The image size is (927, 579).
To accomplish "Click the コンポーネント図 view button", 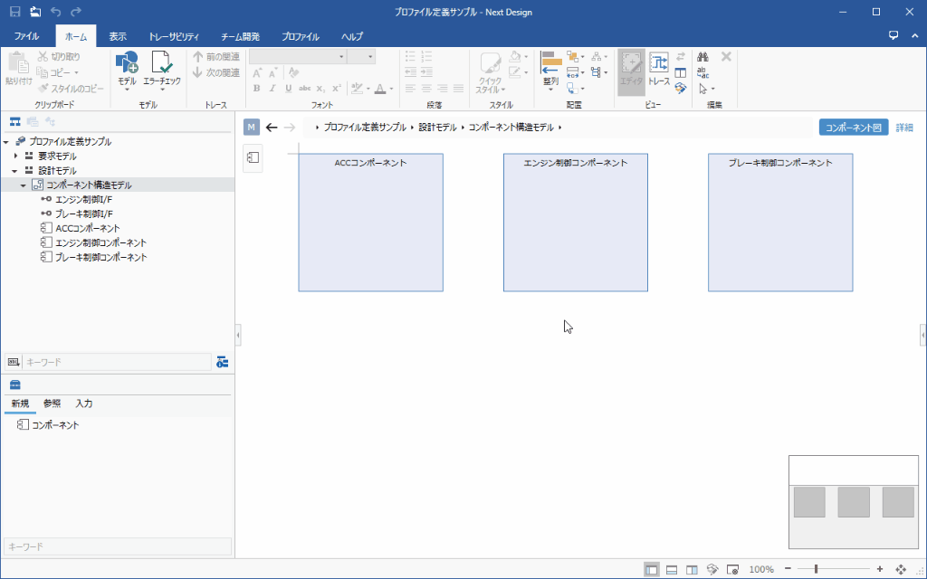I will tap(853, 128).
